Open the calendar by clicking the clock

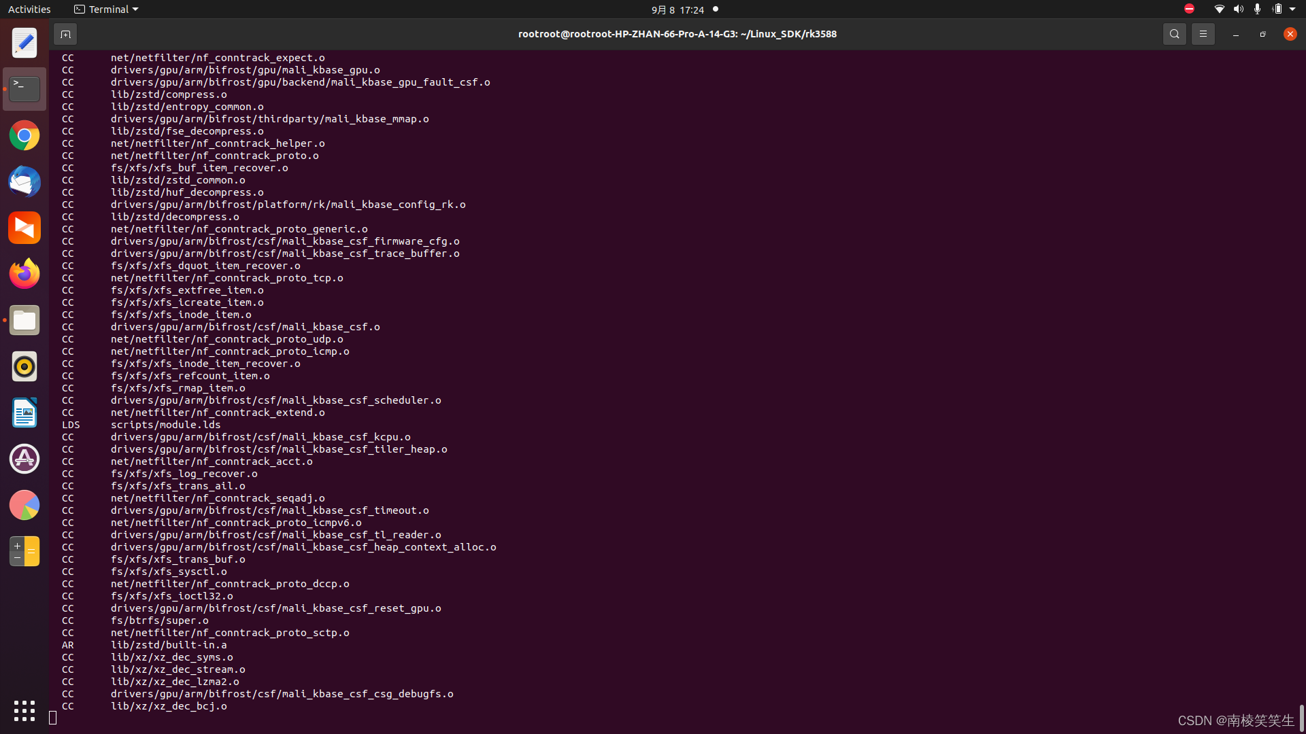[677, 10]
